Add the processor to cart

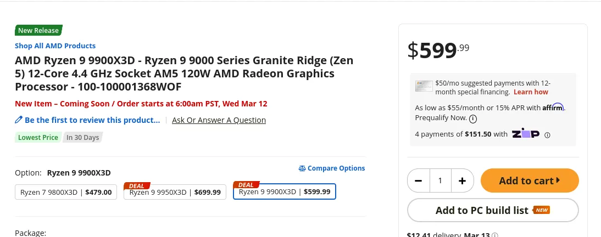pyautogui.click(x=530, y=180)
